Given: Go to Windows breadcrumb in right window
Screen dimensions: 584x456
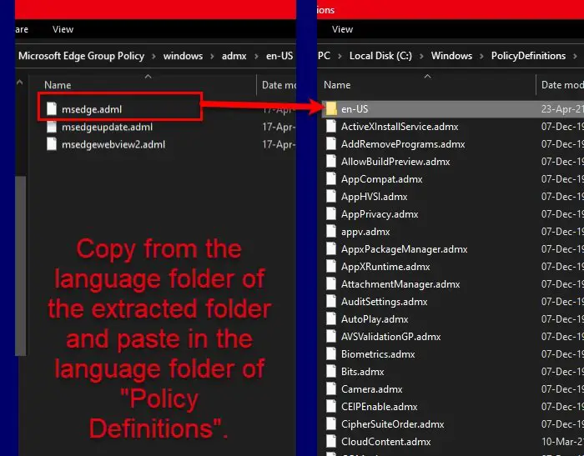Looking at the screenshot, I should [451, 56].
